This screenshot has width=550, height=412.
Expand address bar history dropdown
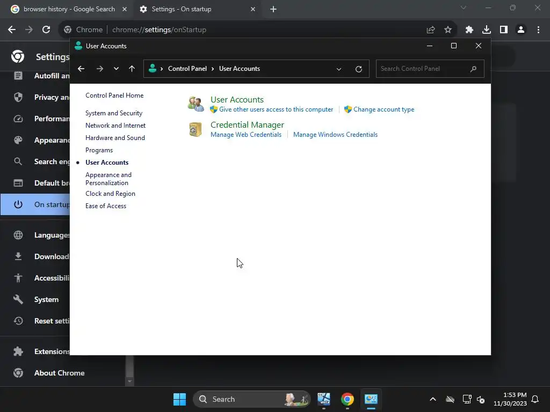coord(339,69)
